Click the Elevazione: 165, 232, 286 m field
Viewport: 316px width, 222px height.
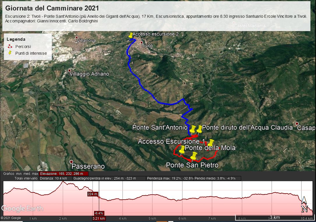pyautogui.click(x=64, y=174)
